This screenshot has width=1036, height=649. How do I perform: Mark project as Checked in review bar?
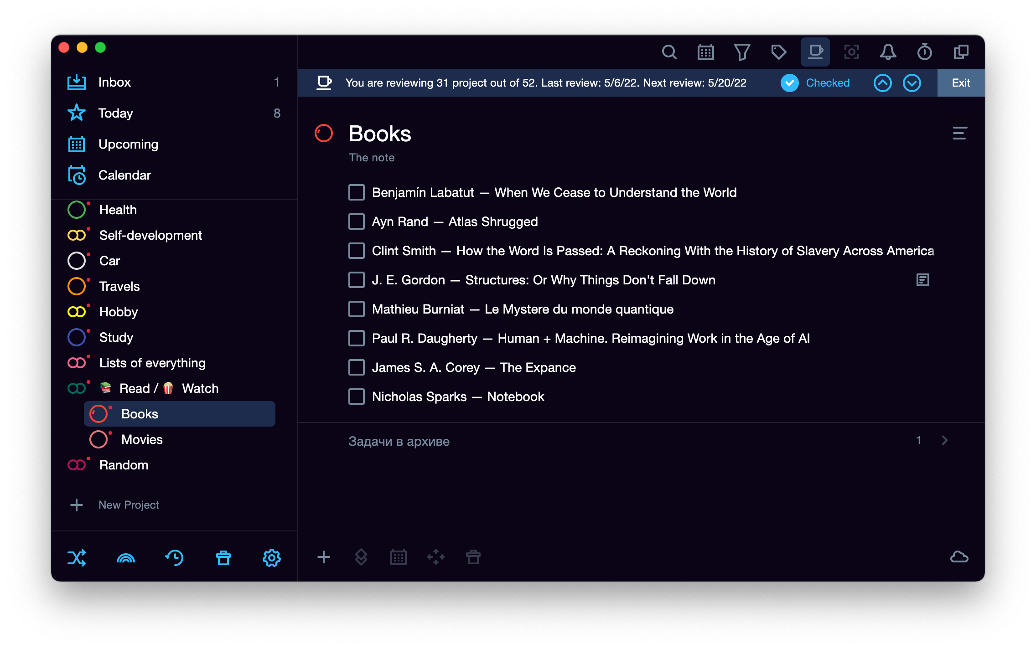click(815, 83)
